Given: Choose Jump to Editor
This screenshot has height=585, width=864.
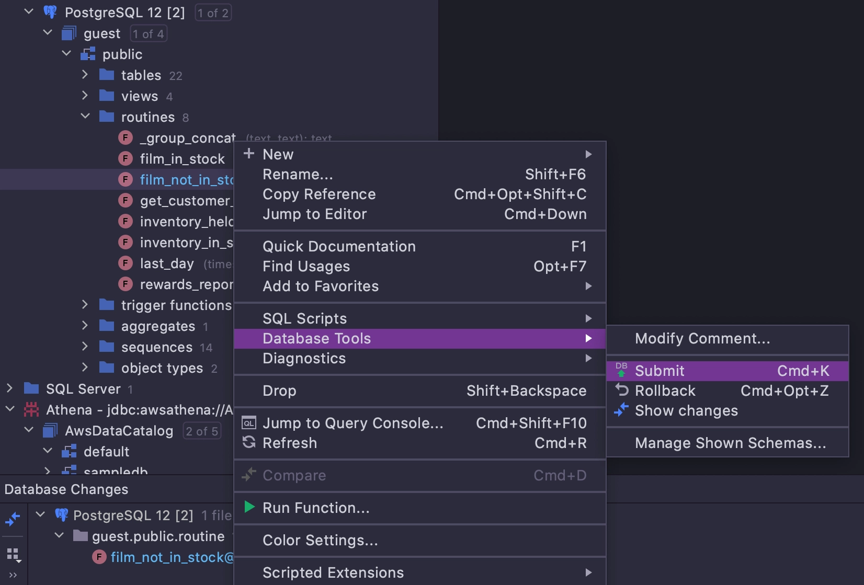Looking at the screenshot, I should coord(420,214).
